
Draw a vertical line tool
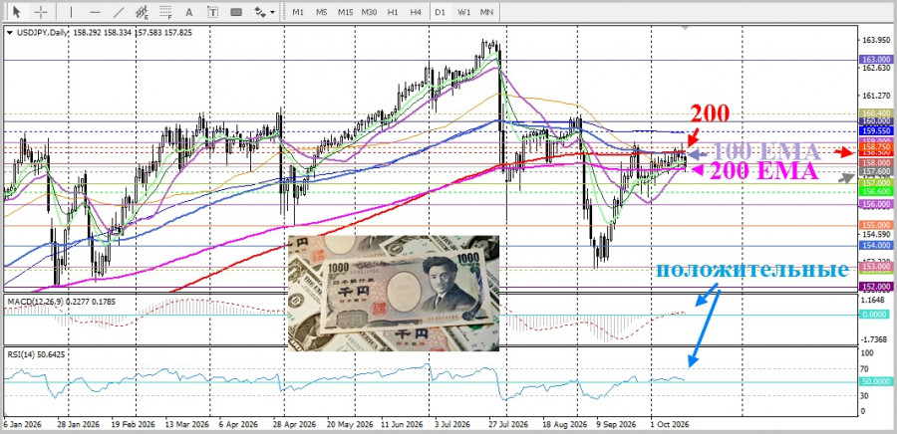tap(71, 11)
